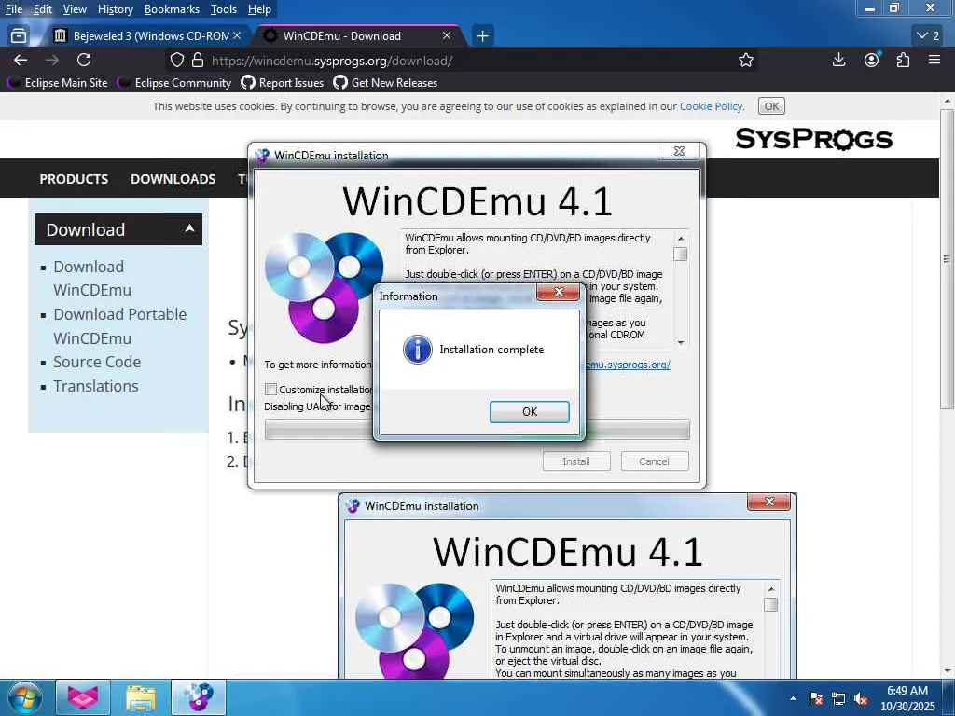Open the Download Portable WinCDEmu link
This screenshot has height=716, width=955.
pos(120,325)
